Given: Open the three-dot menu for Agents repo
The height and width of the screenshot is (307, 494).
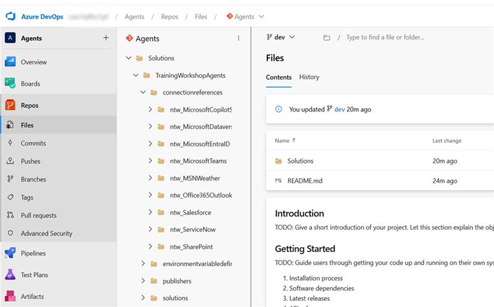Looking at the screenshot, I should 238,38.
